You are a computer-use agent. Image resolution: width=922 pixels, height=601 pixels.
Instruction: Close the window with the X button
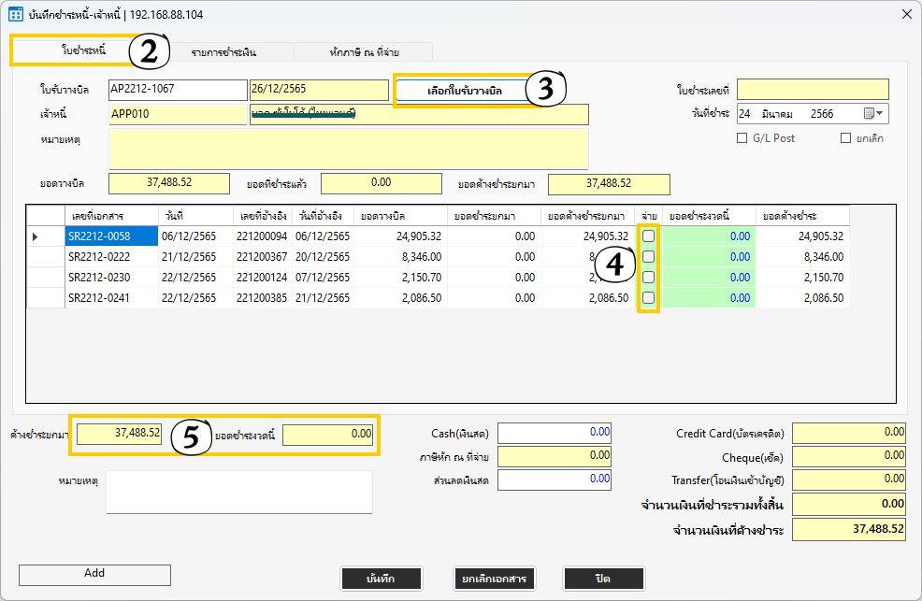pos(904,14)
